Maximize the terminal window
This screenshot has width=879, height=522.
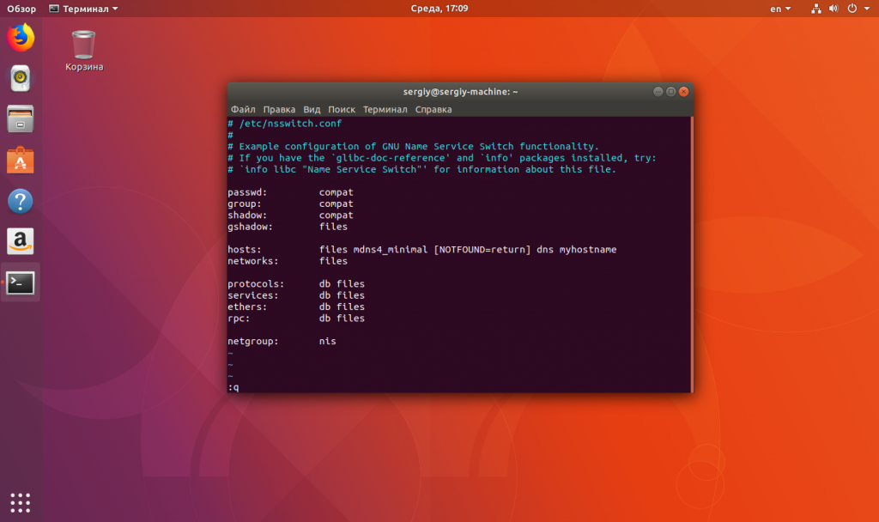click(670, 91)
